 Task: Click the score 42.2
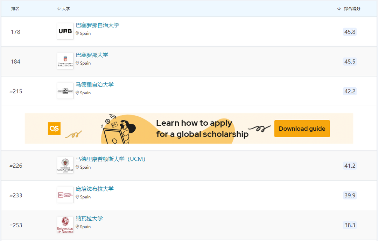tap(350, 92)
